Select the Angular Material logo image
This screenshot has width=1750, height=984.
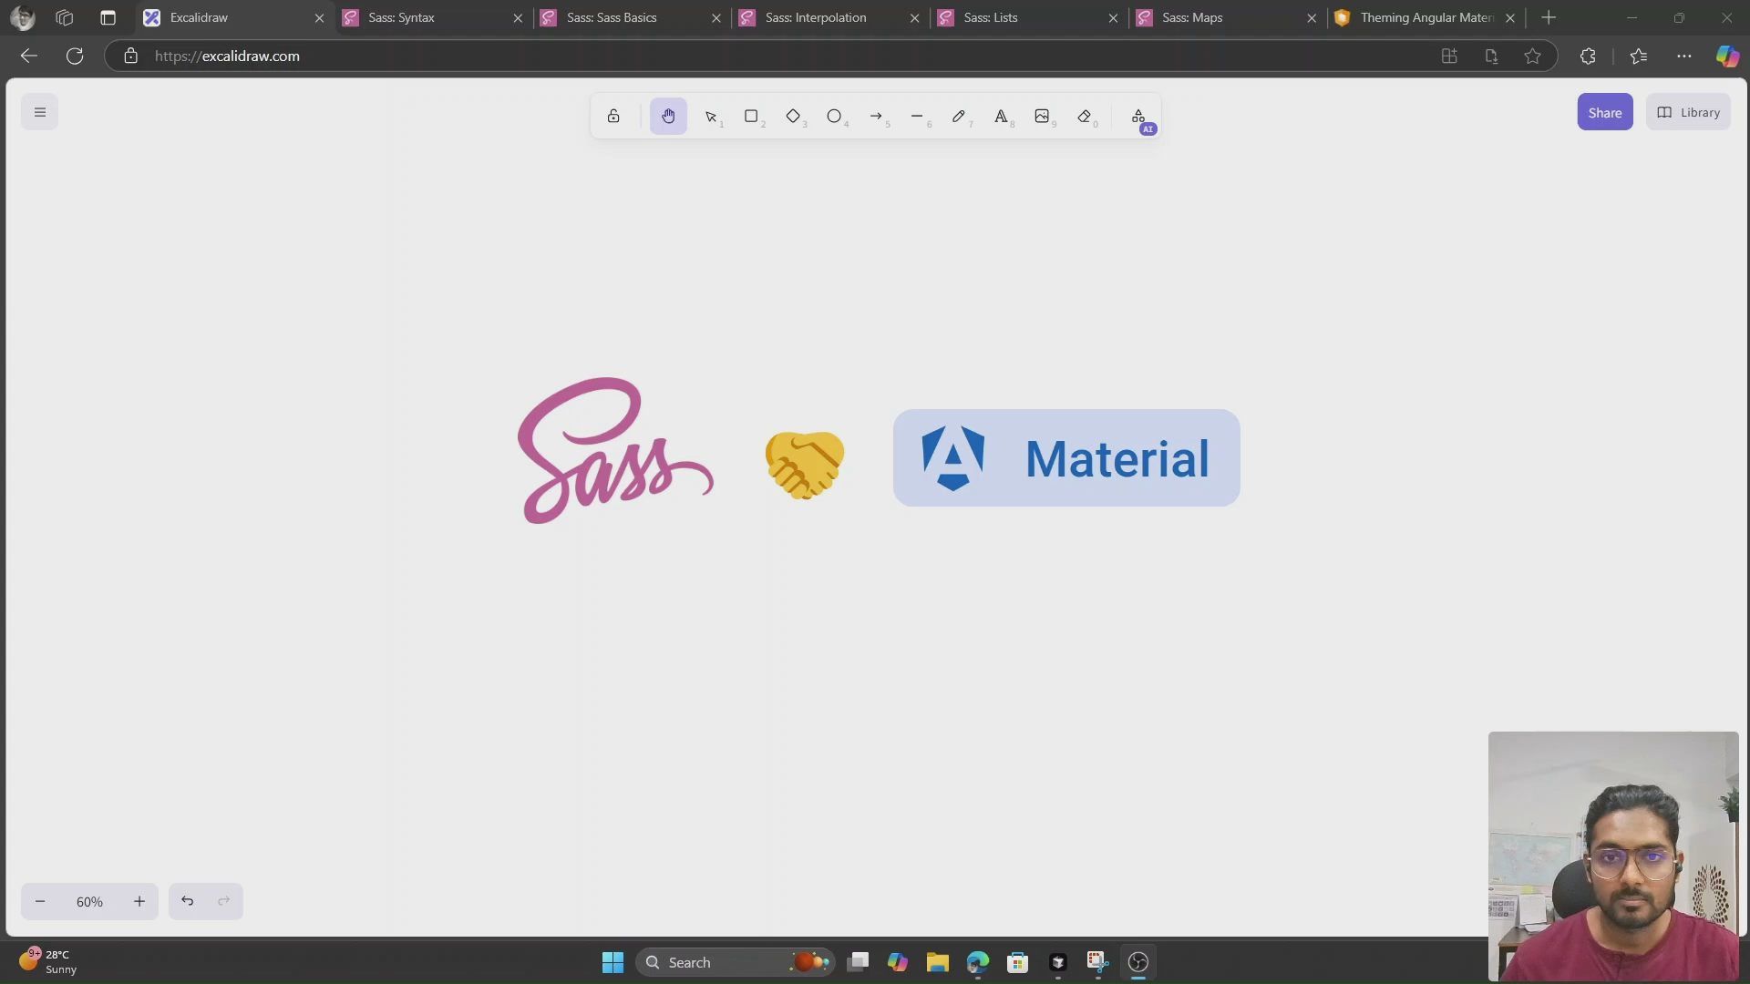(1066, 457)
